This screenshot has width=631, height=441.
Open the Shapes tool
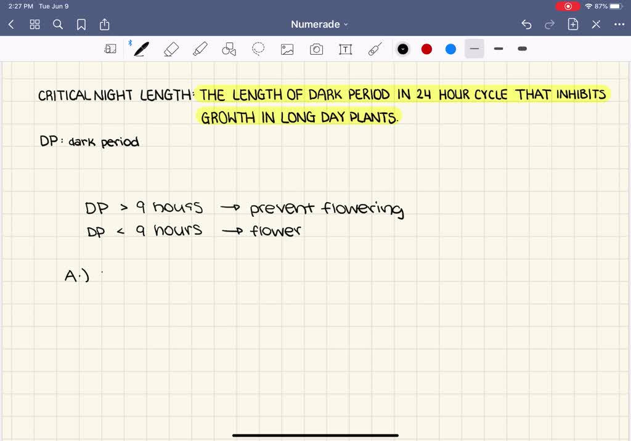point(229,49)
